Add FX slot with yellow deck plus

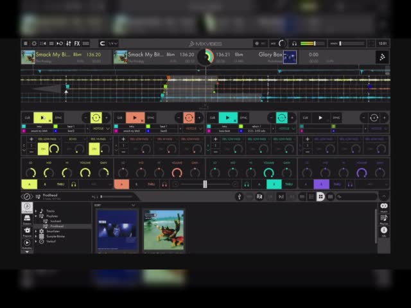pyautogui.click(x=31, y=139)
